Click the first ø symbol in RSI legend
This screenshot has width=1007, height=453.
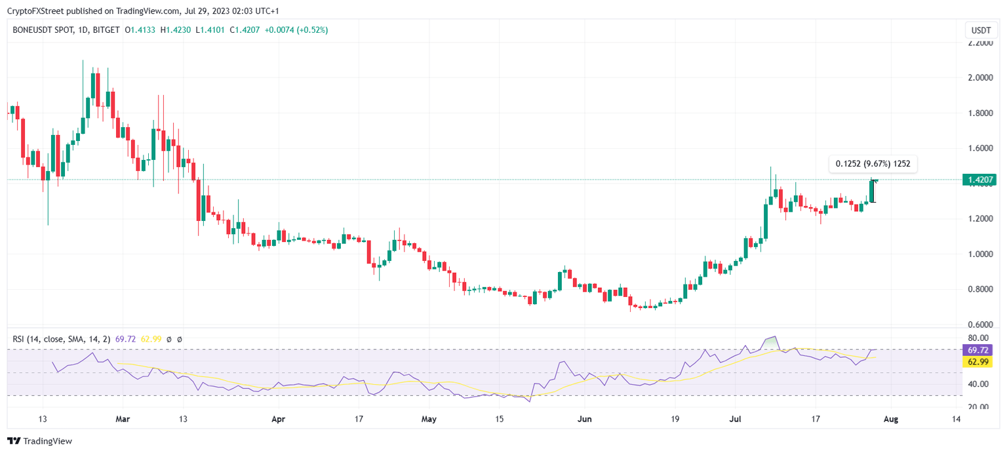click(x=169, y=339)
